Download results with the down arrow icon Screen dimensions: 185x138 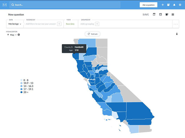tap(177, 34)
